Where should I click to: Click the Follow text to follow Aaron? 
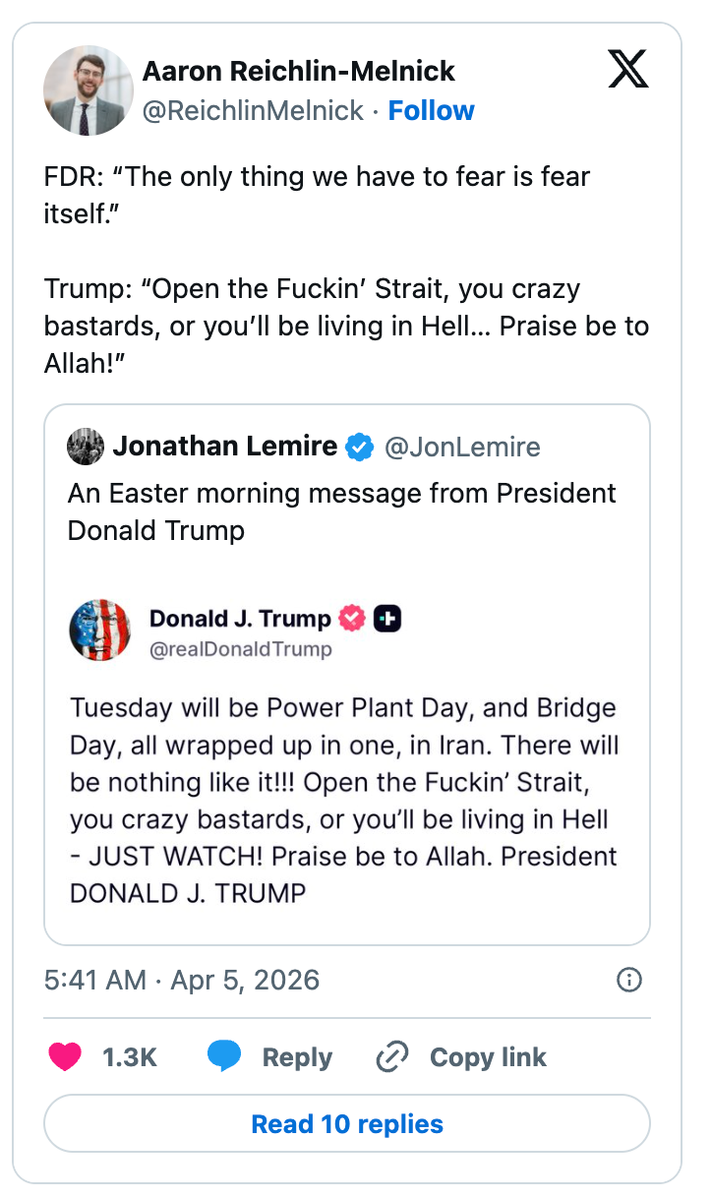click(431, 110)
